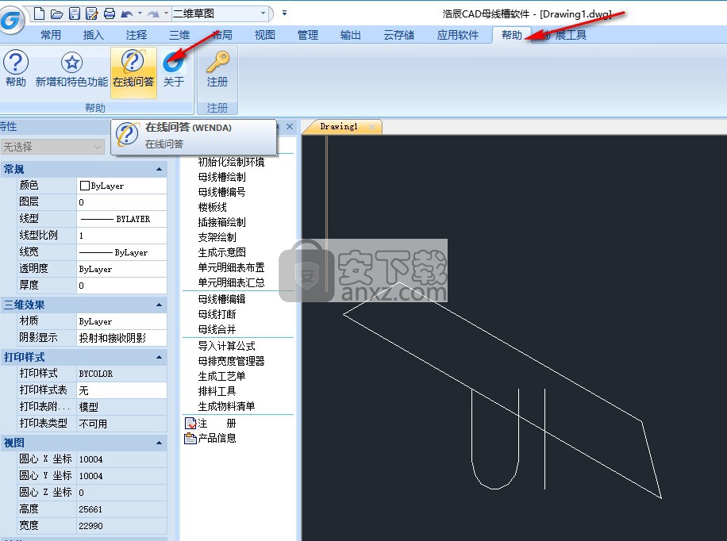Collapse the 视图 properties section

point(159,443)
